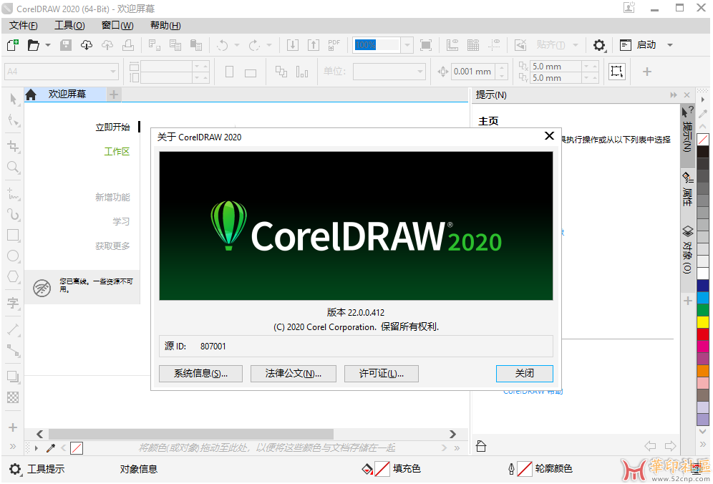Add new document tab with plus

(114, 95)
